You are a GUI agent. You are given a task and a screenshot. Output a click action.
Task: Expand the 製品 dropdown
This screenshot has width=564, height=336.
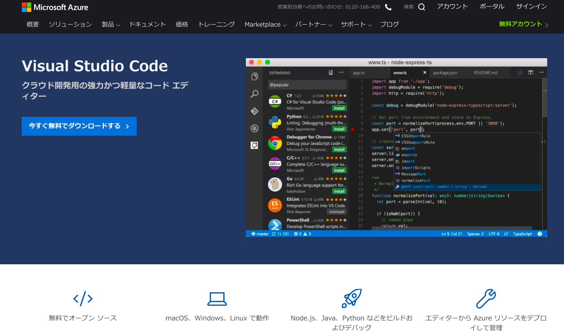pos(110,24)
